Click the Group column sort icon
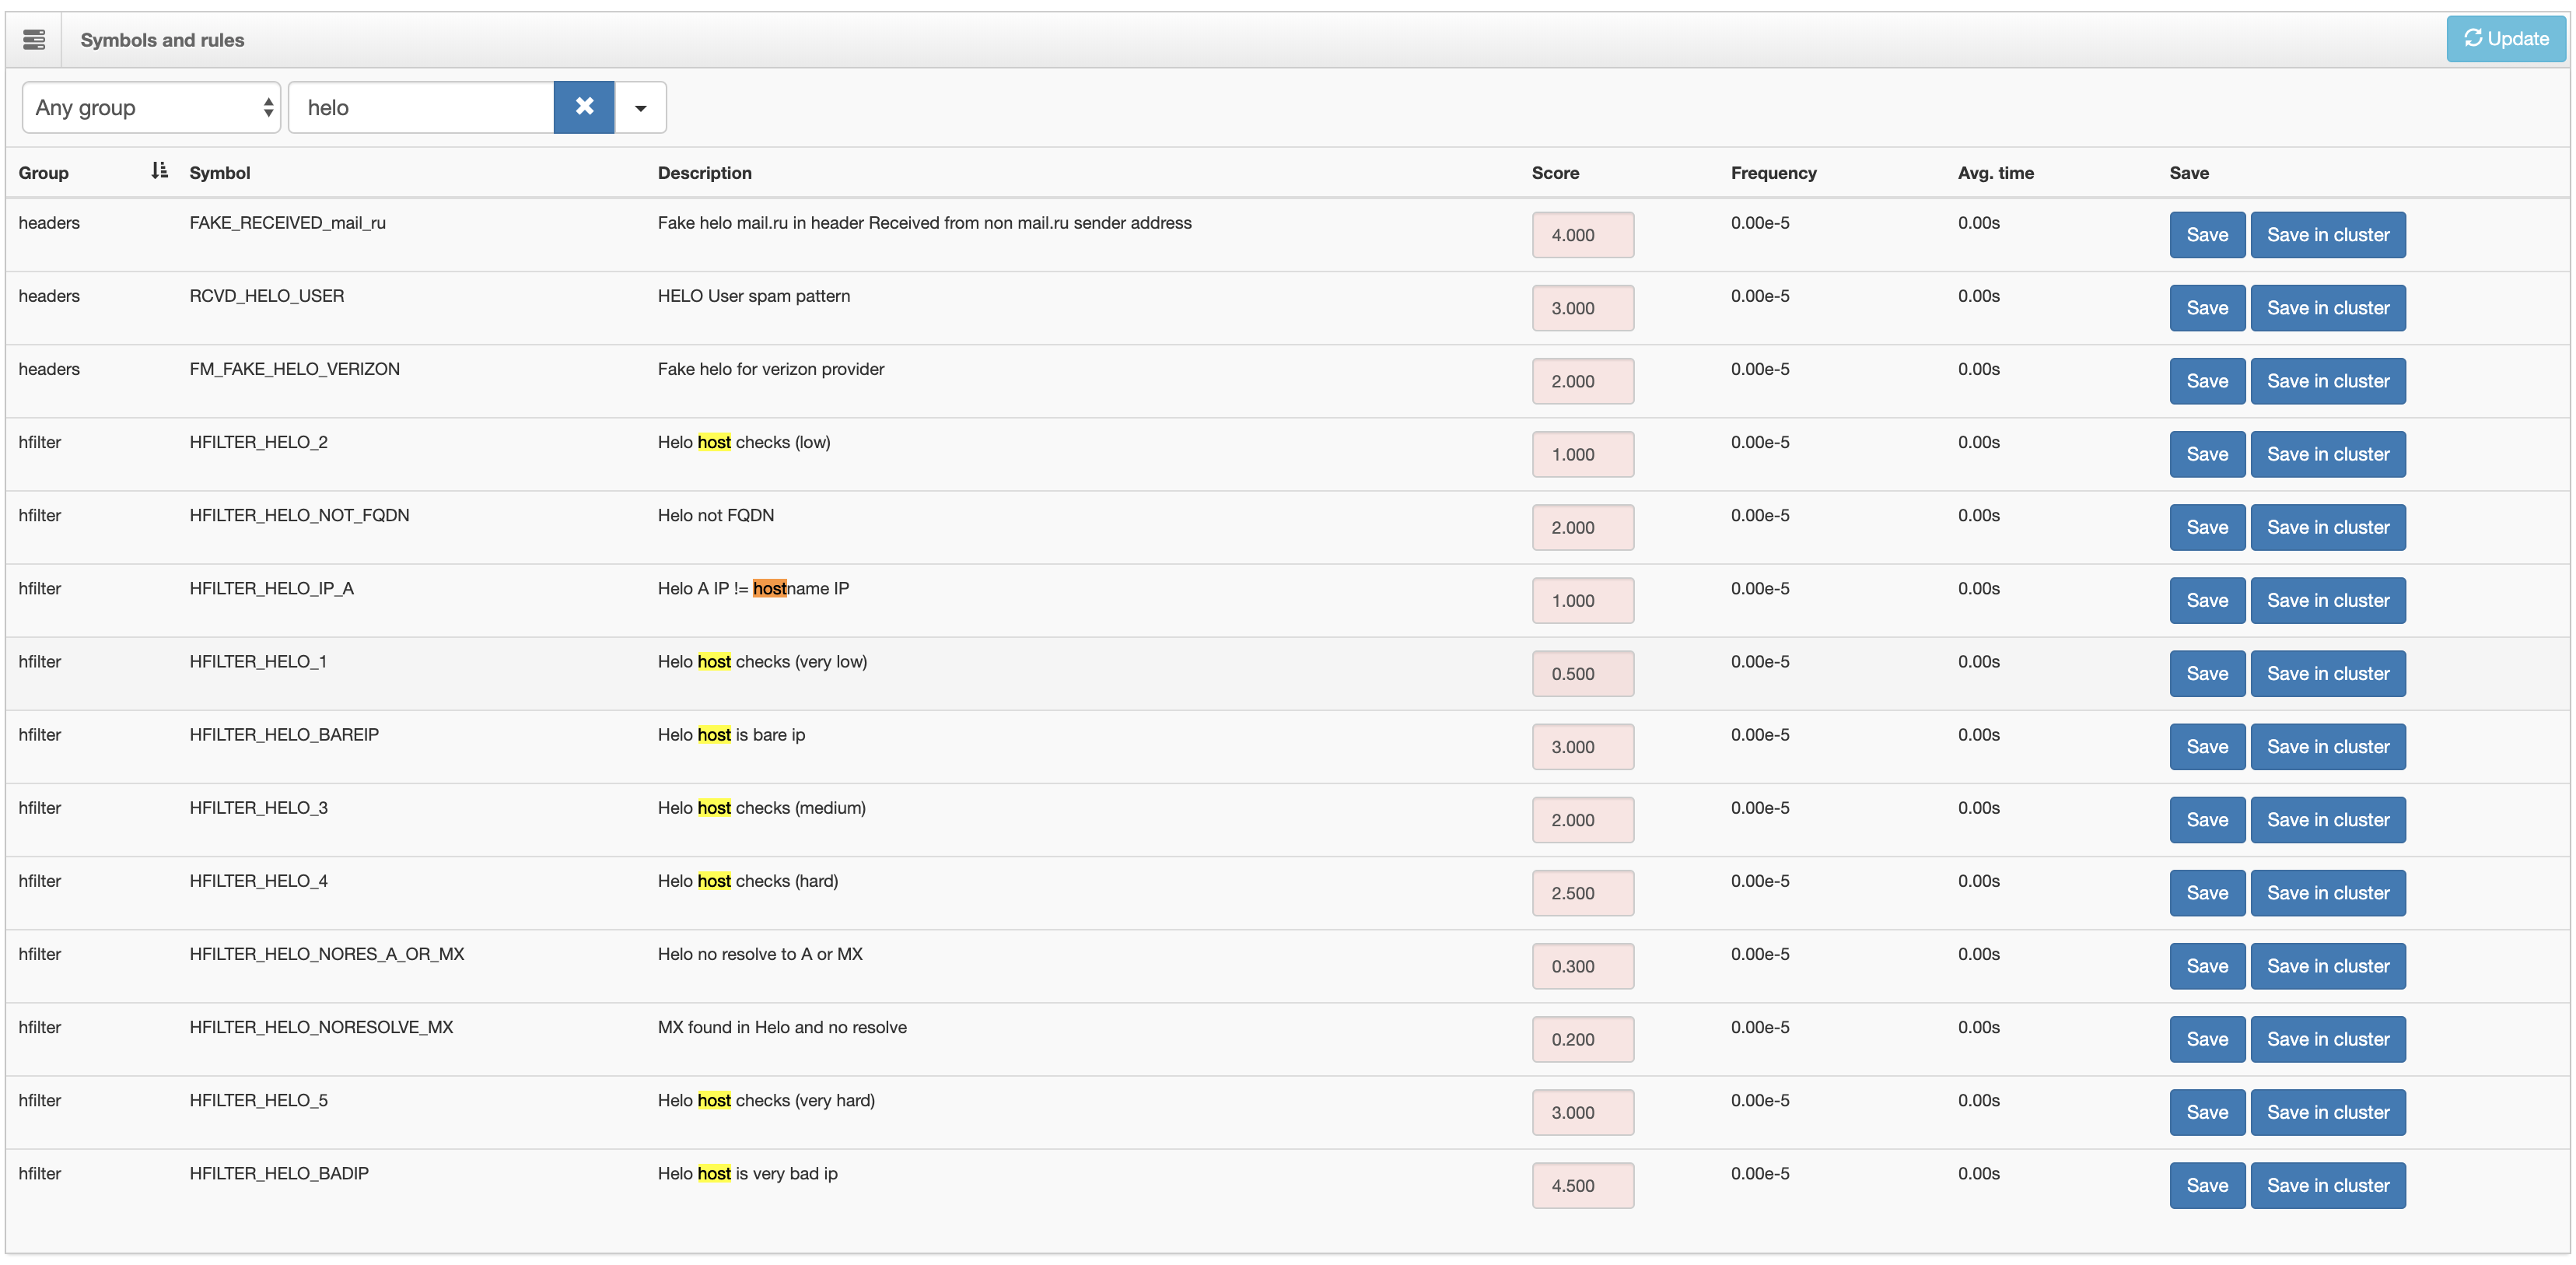The height and width of the screenshot is (1265, 2576). coord(159,171)
